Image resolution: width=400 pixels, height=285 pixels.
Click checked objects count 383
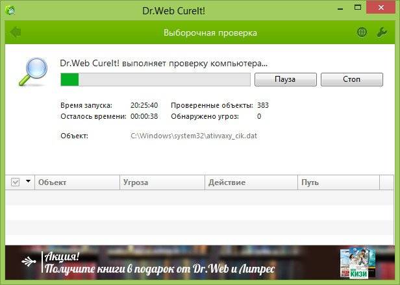point(263,105)
